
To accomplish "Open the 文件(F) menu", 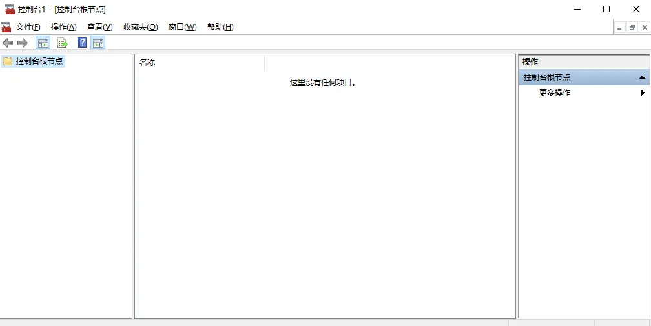I will pyautogui.click(x=28, y=27).
